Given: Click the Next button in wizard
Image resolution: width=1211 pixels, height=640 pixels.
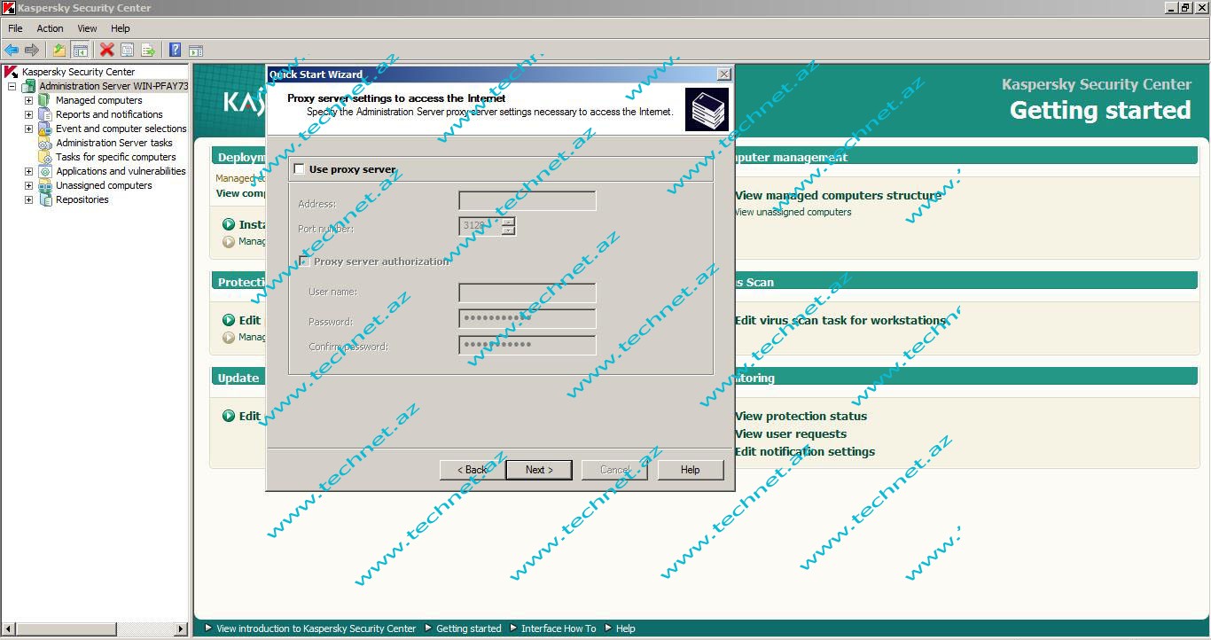Looking at the screenshot, I should pyautogui.click(x=538, y=470).
